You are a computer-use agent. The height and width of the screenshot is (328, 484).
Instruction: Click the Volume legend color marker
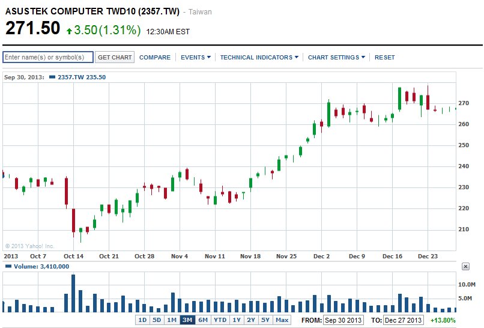pyautogui.click(x=8, y=266)
